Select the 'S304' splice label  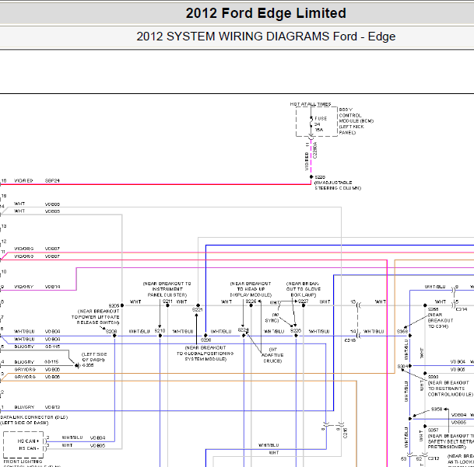pyautogui.click(x=402, y=367)
